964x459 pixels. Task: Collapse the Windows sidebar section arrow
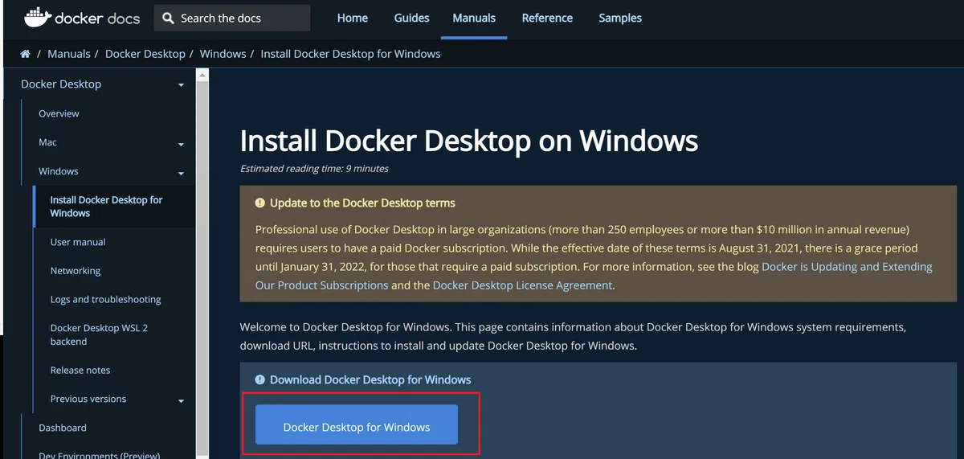coord(181,174)
